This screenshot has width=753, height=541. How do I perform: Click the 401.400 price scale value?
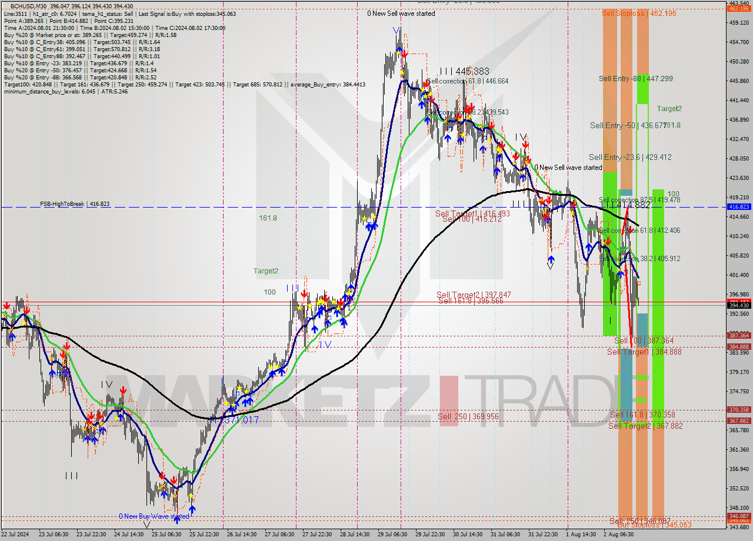739,275
